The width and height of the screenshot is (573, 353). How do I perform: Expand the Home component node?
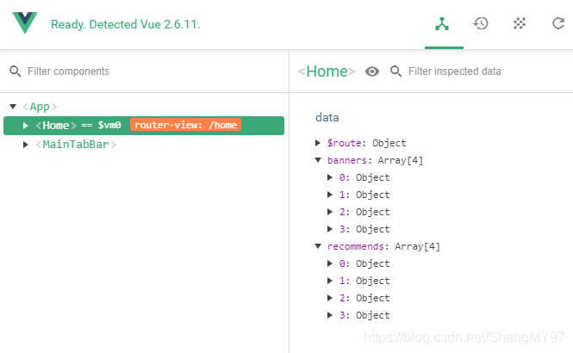[26, 126]
